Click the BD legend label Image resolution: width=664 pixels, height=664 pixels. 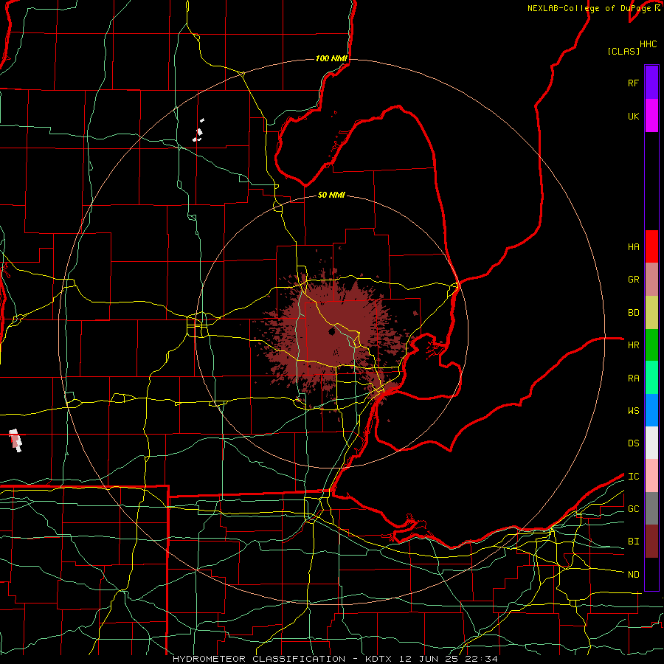633,313
